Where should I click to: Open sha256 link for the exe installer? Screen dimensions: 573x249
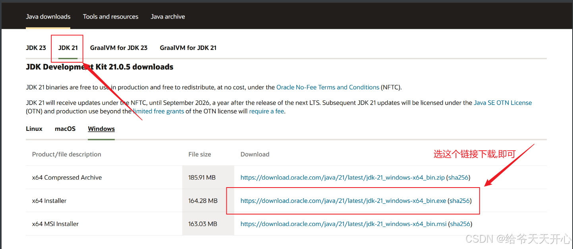[460, 201]
